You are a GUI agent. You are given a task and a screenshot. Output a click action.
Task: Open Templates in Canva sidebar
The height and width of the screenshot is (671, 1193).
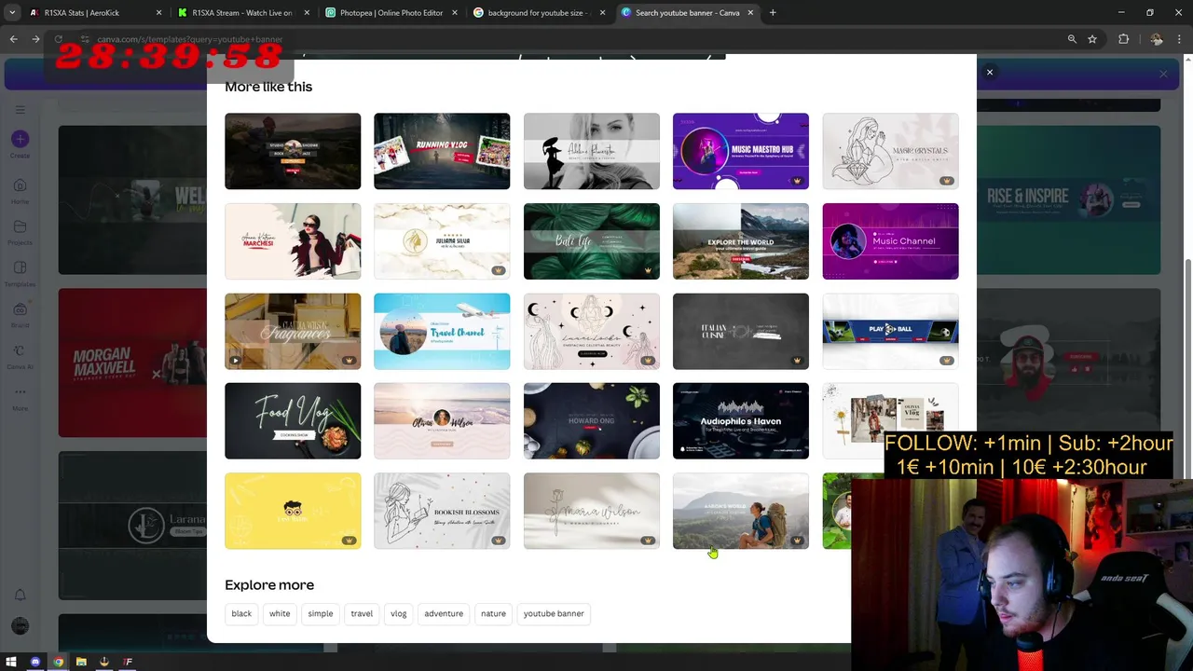pyautogui.click(x=20, y=274)
